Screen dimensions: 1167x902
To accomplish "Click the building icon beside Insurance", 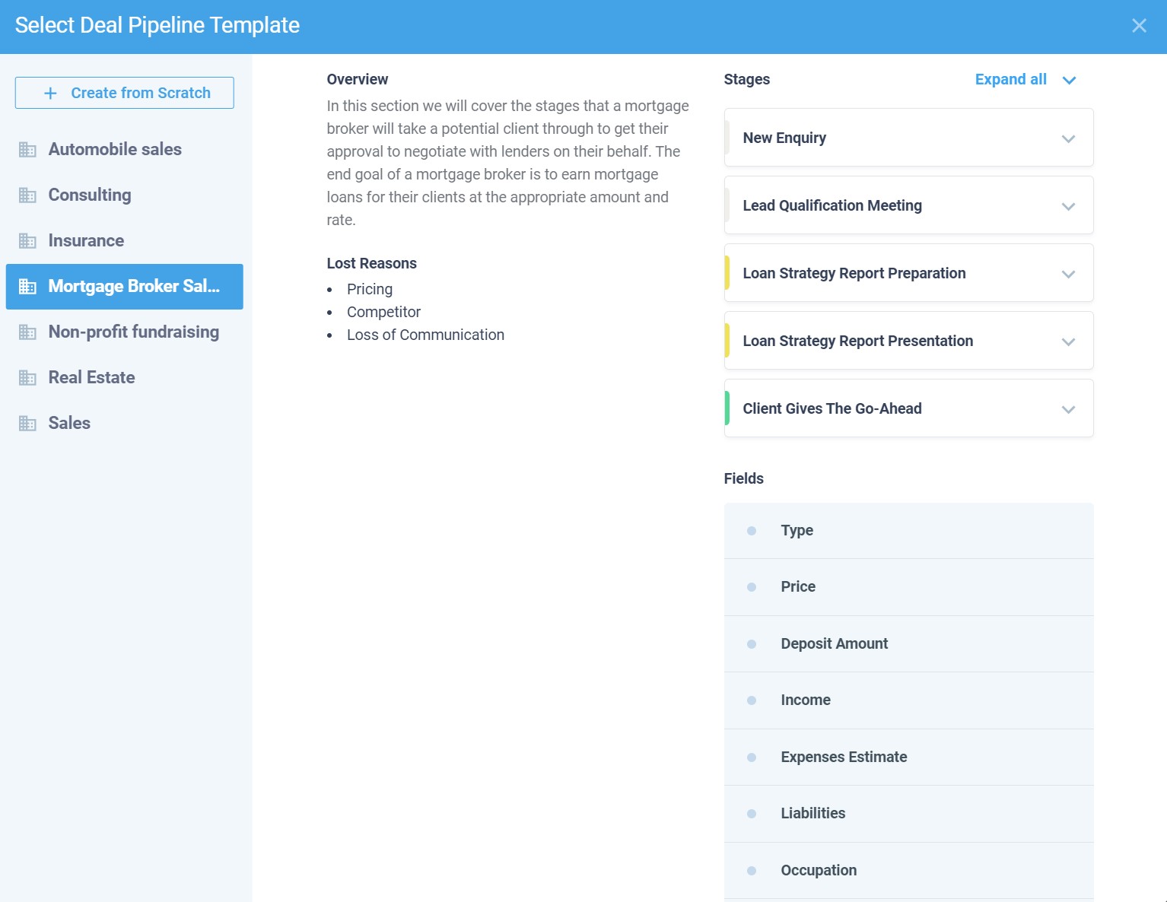I will (27, 241).
